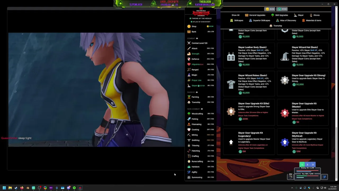Open the Cooking skill page

click(x=201, y=129)
